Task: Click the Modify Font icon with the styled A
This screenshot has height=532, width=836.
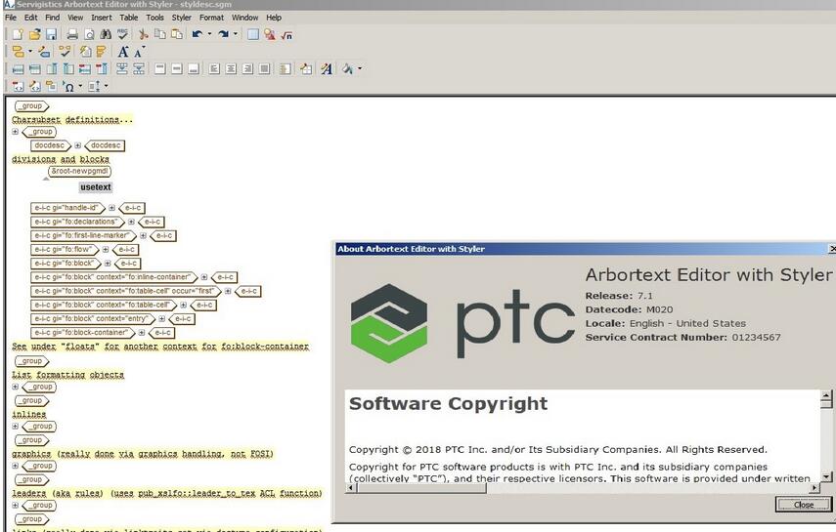Action: coord(327,68)
